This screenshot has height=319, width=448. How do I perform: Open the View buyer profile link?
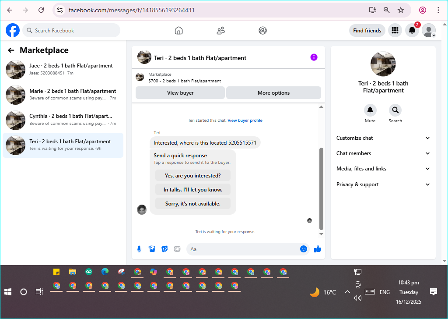pyautogui.click(x=245, y=121)
